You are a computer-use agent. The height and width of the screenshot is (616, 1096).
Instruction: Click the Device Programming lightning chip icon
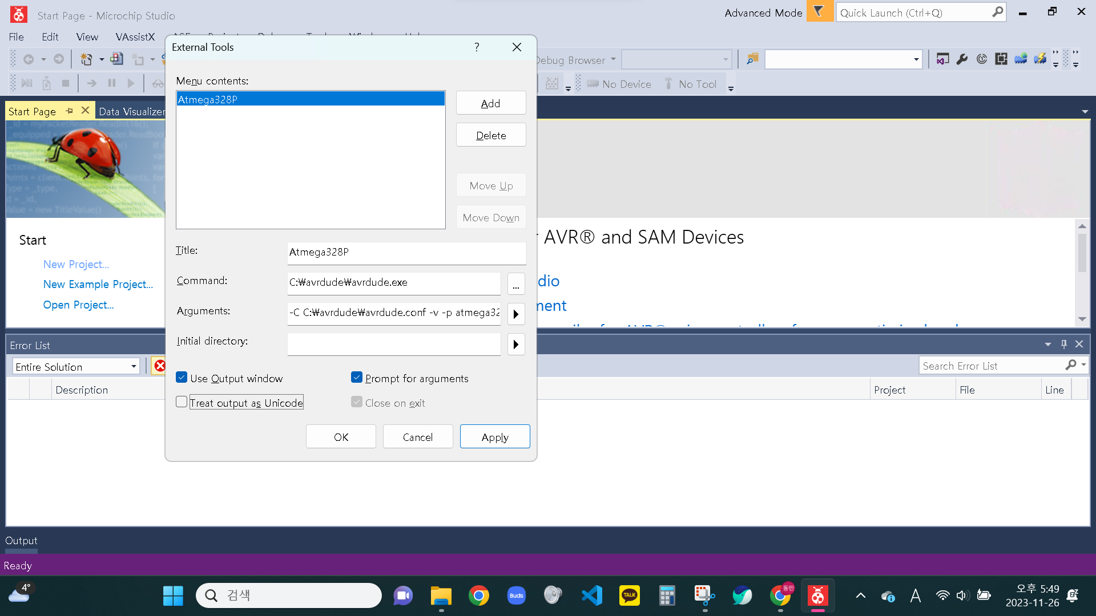(1040, 59)
